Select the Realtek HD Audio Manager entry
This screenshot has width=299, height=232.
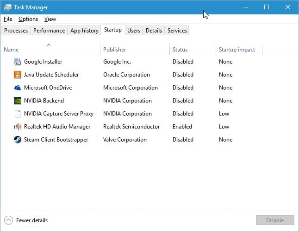point(57,127)
